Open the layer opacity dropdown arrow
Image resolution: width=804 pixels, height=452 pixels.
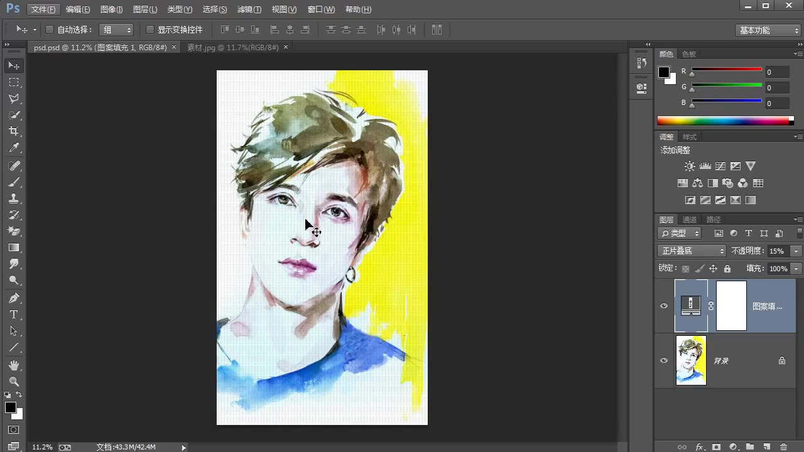pyautogui.click(x=796, y=251)
